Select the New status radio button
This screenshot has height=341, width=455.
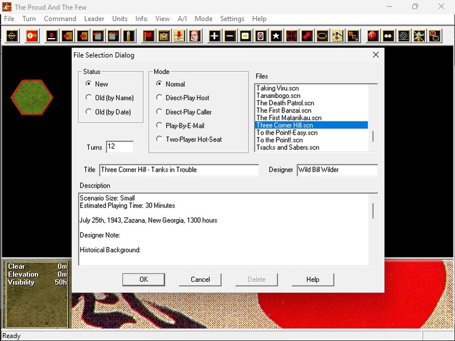point(89,84)
